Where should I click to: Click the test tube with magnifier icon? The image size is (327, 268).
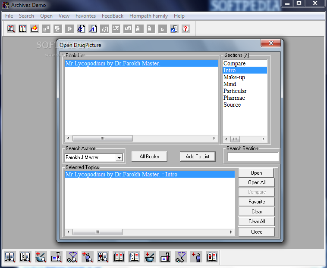pyautogui.click(x=57, y=257)
